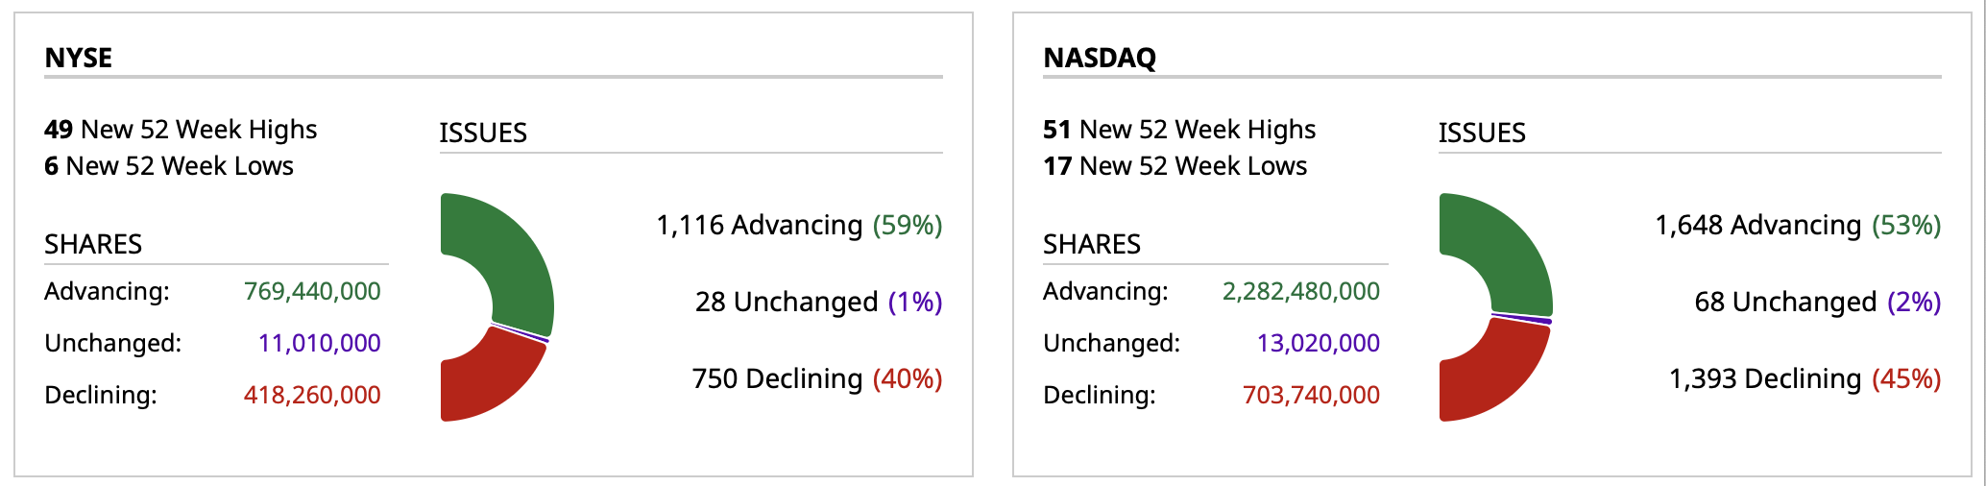Image resolution: width=1986 pixels, height=486 pixels.
Task: Click the 68 Unchanged (2%) label
Action: coord(1817,302)
